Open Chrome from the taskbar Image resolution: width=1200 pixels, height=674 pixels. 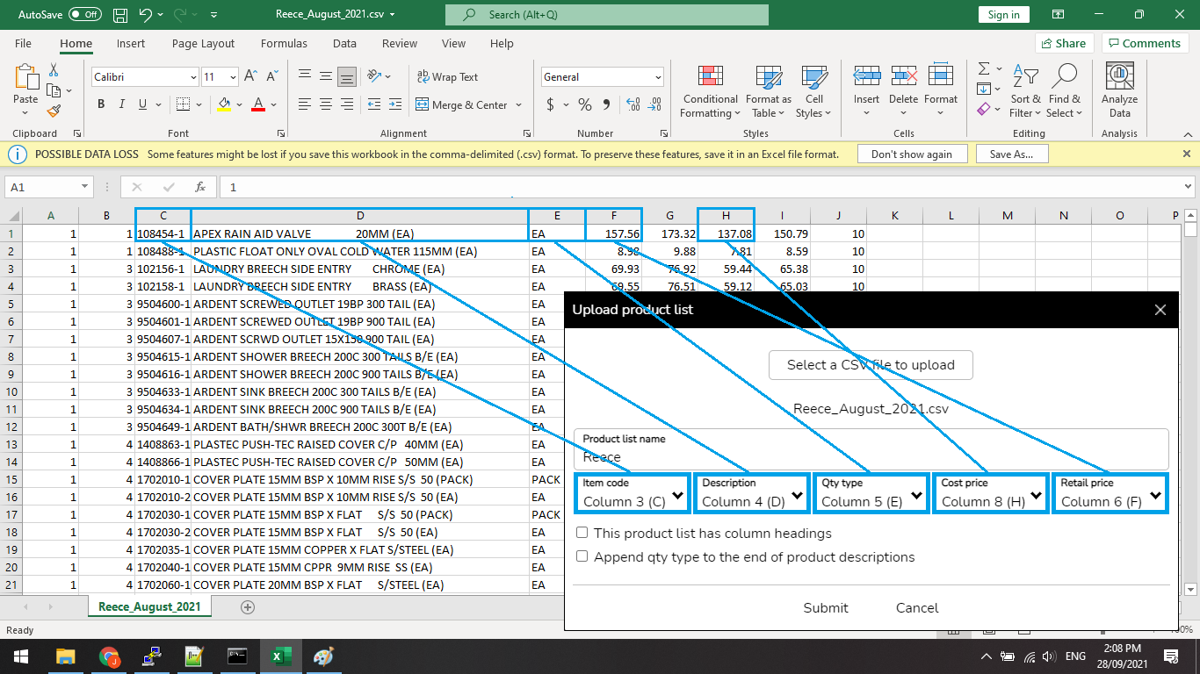pyautogui.click(x=109, y=656)
